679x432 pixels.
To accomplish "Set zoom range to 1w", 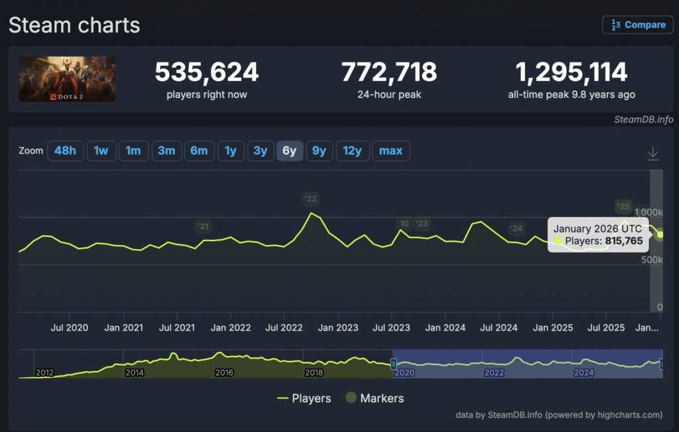I will click(x=101, y=151).
